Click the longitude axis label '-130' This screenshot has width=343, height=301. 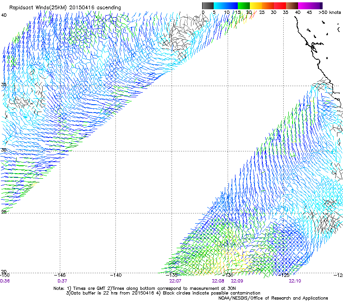(x=228, y=275)
